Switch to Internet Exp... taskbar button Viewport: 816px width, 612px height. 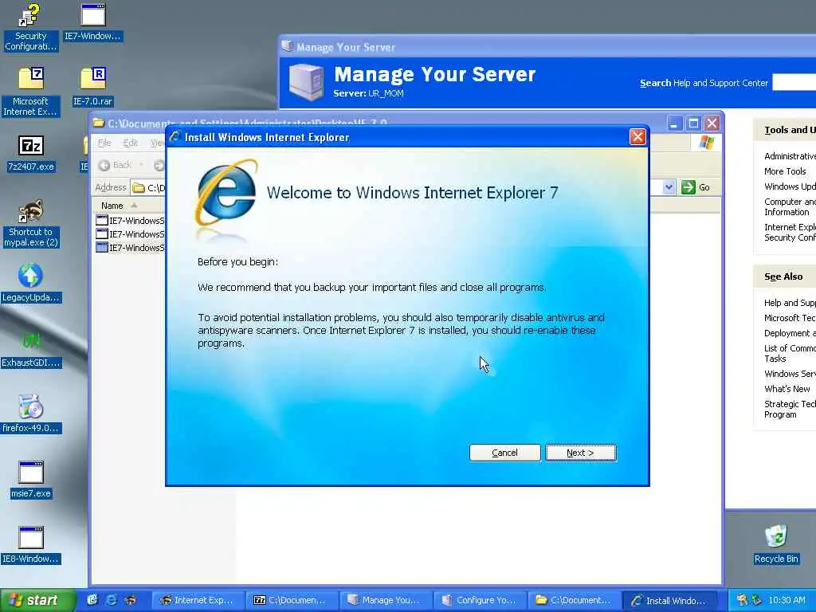[198, 600]
